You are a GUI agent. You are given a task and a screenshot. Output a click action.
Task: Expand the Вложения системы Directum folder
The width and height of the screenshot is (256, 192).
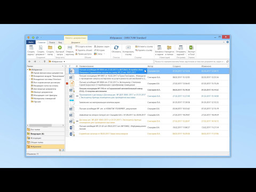click(29, 79)
